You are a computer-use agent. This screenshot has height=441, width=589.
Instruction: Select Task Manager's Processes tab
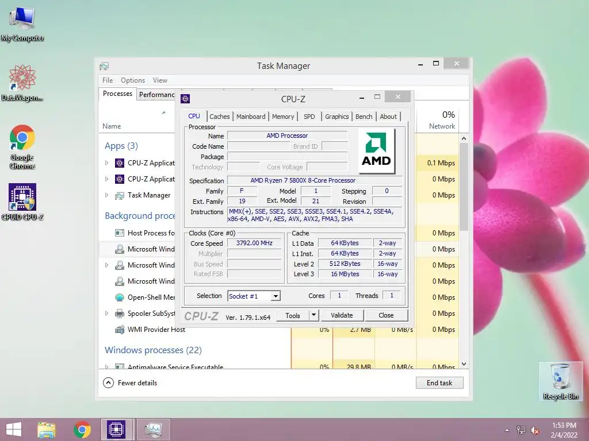coord(117,94)
